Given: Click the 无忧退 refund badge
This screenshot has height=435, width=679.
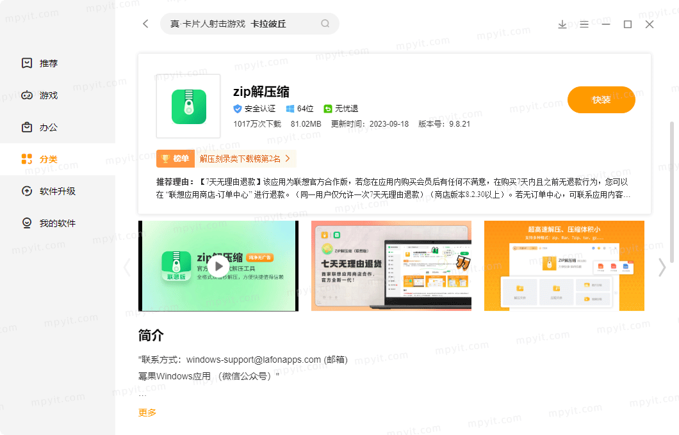Looking at the screenshot, I should (x=341, y=109).
